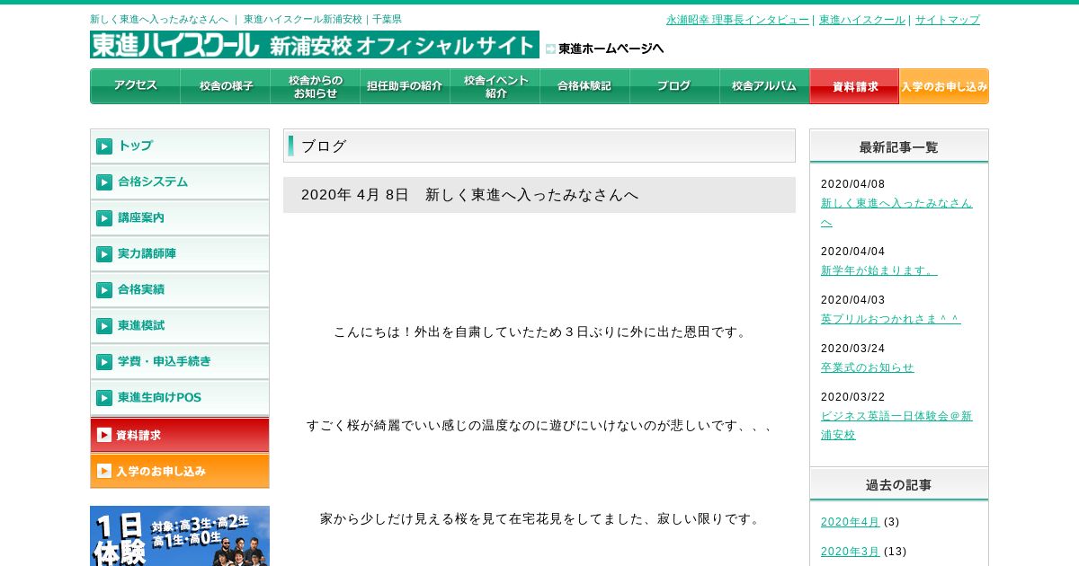This screenshot has height=566, width=1079.
Task: Select 合格システム in the sidebar menu
Action: [x=180, y=181]
